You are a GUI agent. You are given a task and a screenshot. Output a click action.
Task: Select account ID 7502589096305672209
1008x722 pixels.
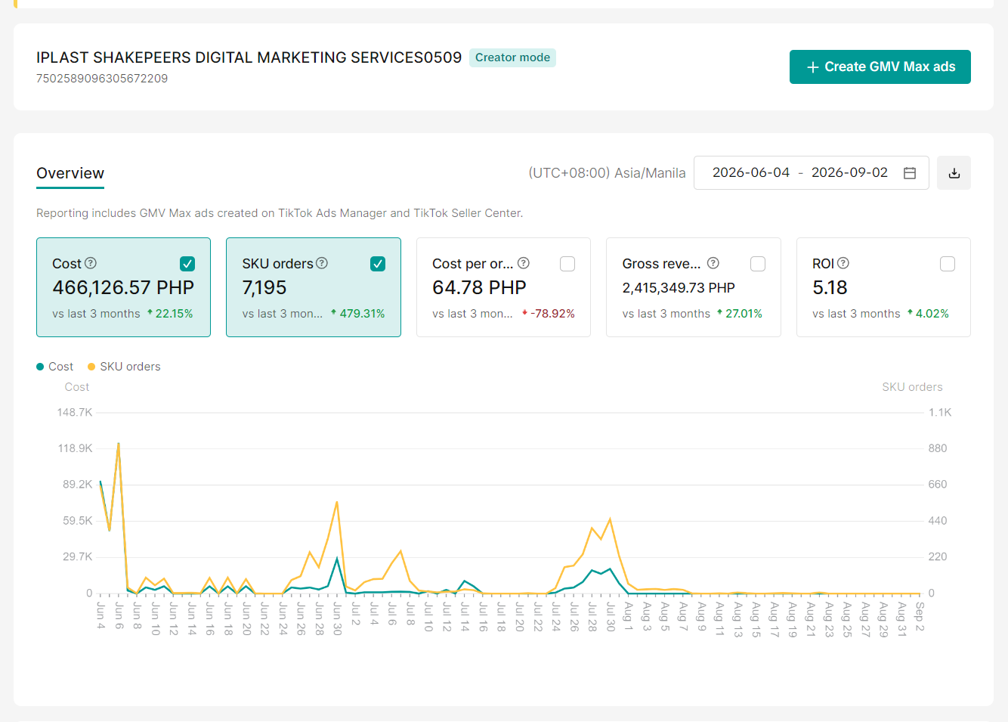click(x=102, y=79)
